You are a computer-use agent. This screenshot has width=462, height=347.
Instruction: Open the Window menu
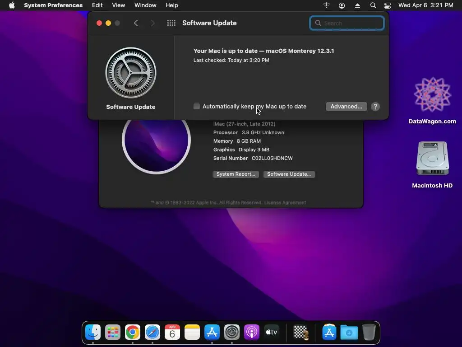click(145, 5)
